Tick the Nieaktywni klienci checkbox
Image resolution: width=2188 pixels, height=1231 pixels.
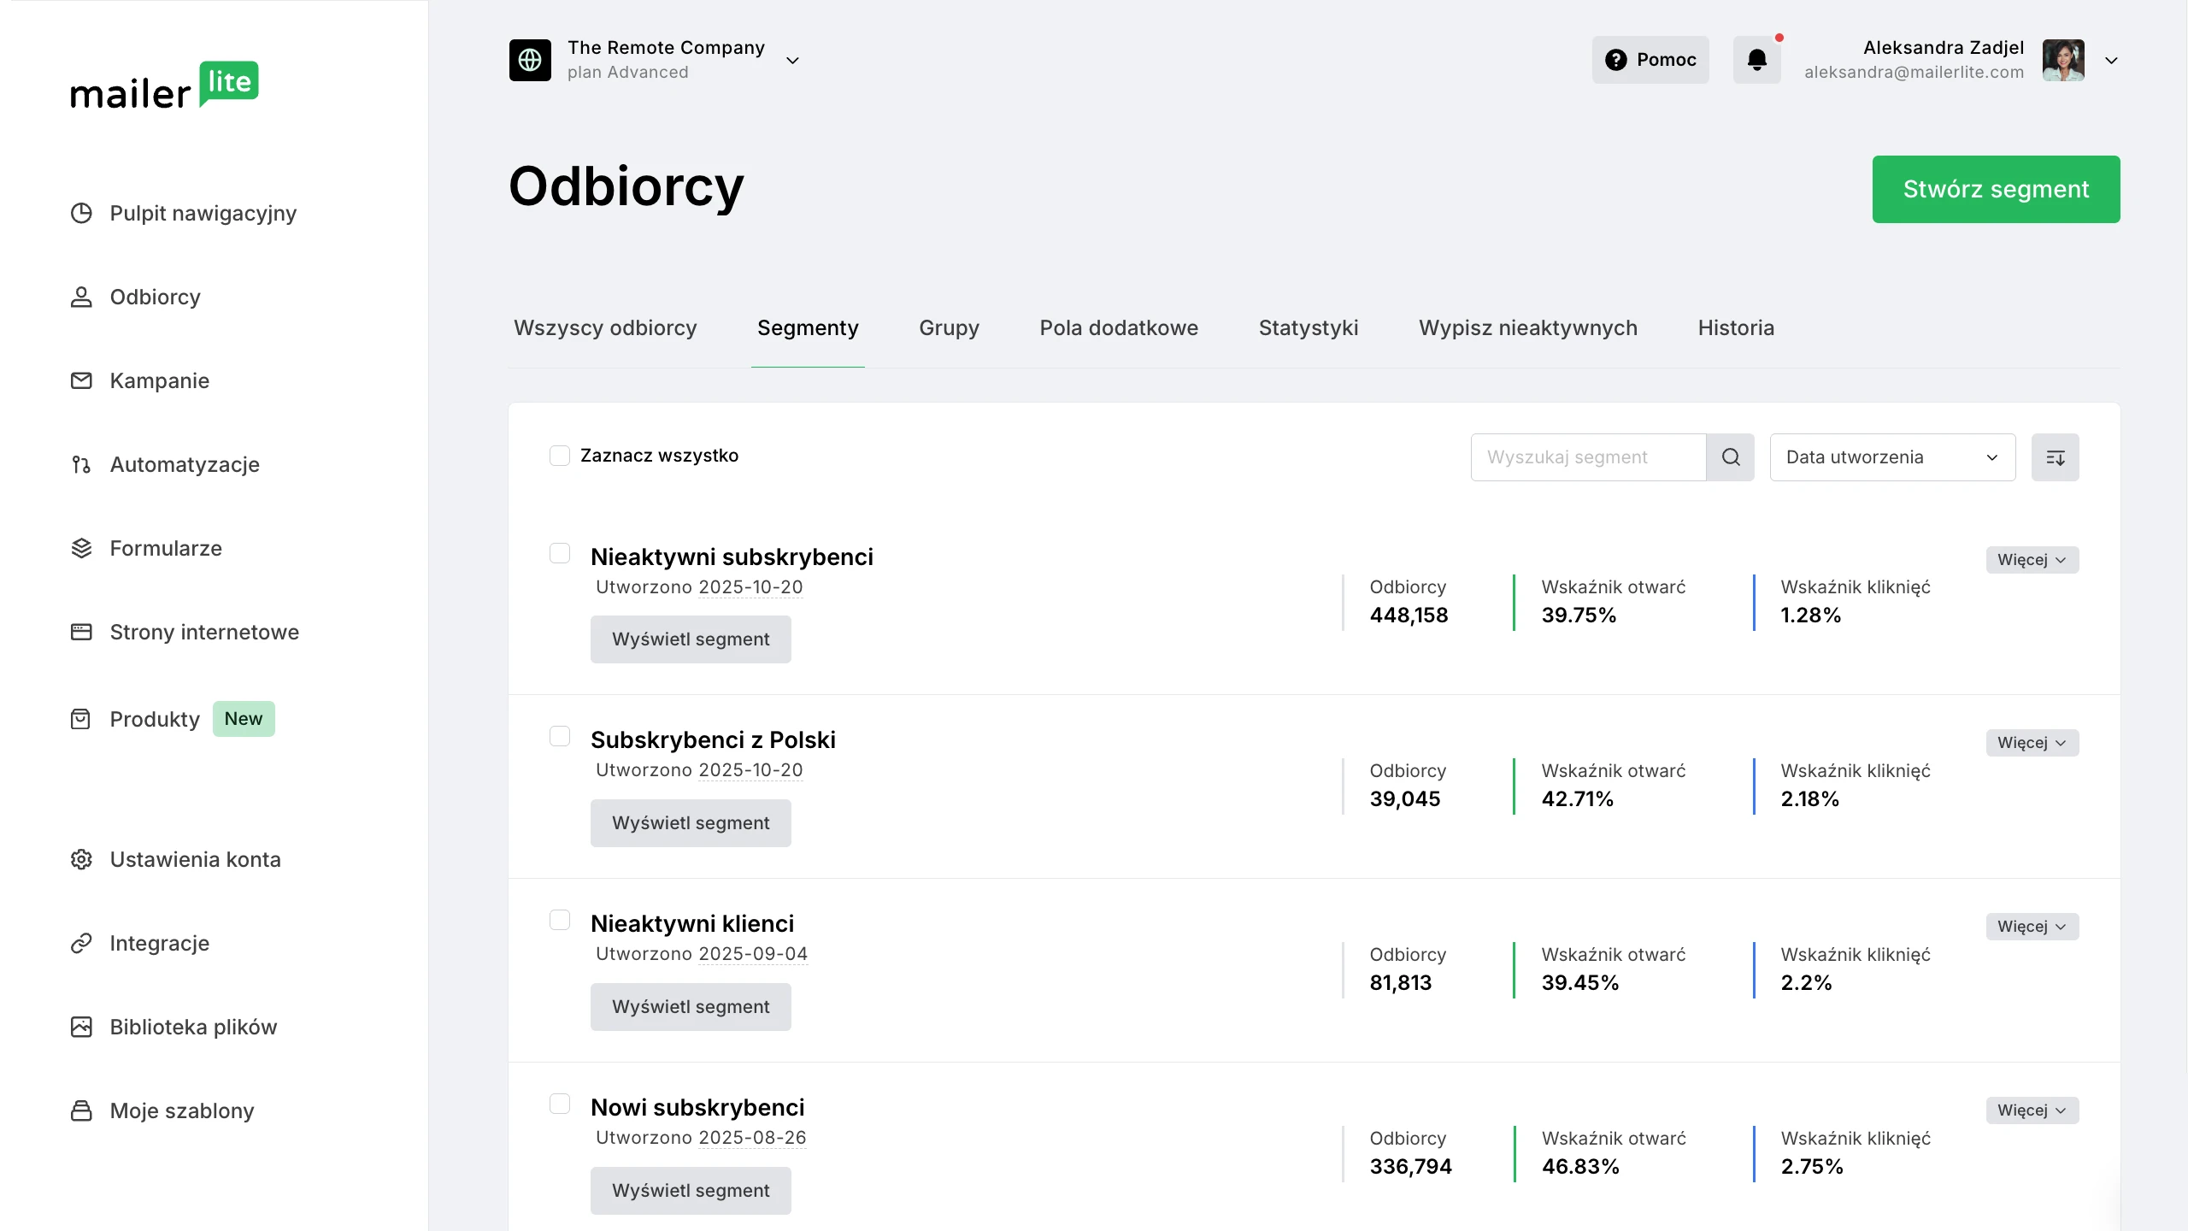(560, 920)
